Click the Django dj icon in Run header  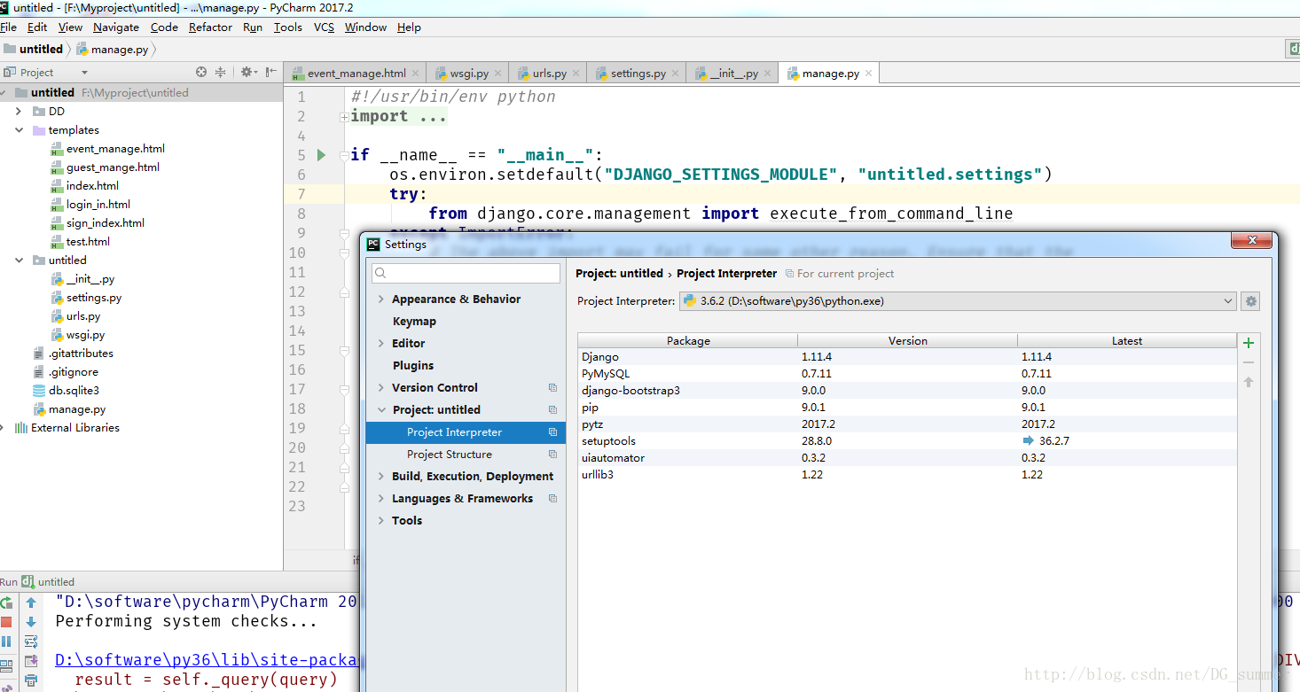(x=27, y=581)
